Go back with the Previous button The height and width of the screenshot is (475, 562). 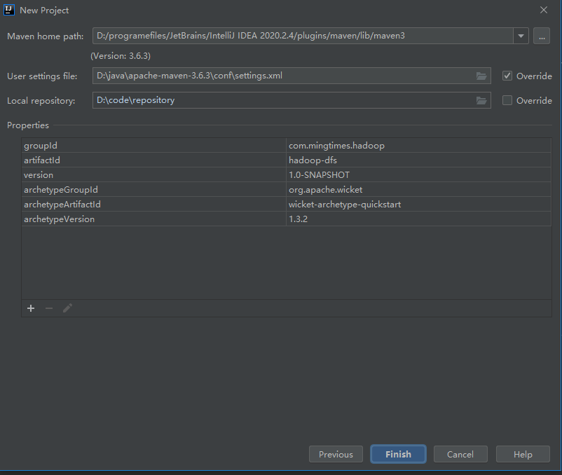[x=336, y=454]
